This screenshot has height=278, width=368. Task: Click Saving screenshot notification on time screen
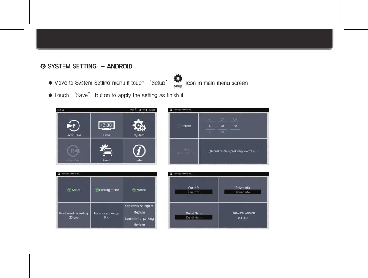point(180,109)
